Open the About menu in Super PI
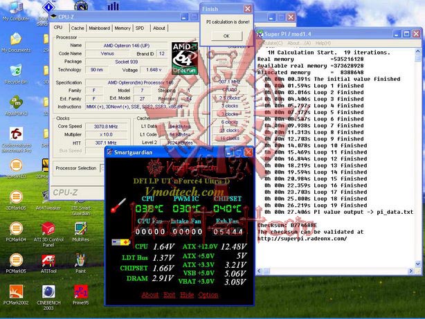Viewport: 425px width, 319px height. (x=299, y=43)
